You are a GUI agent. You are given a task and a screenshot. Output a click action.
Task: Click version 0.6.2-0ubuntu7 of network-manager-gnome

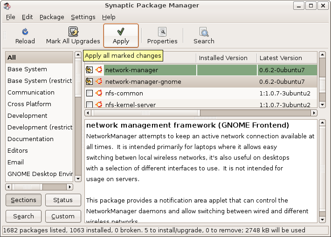click(x=282, y=81)
